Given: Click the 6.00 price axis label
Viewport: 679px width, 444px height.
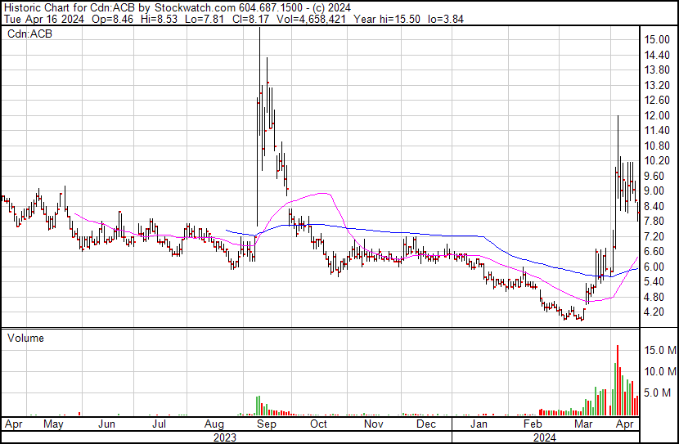Looking at the screenshot, I should point(654,267).
